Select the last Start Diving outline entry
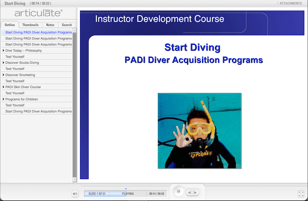Image resolution: width=308 pixels, height=201 pixels. coord(37,111)
